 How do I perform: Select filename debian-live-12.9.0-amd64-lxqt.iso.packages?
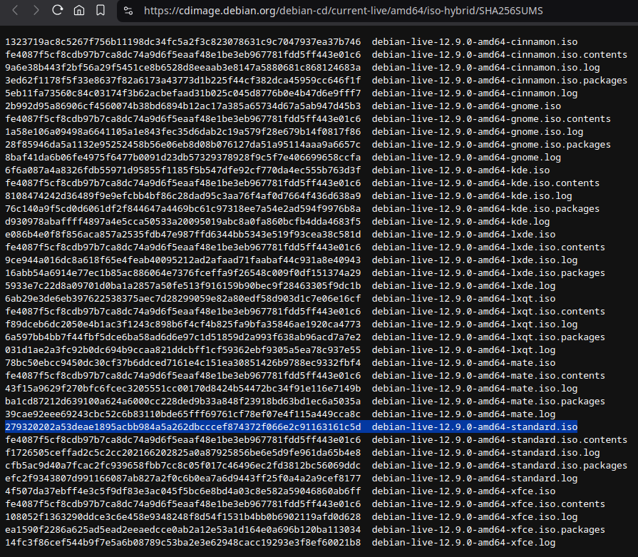488,337
